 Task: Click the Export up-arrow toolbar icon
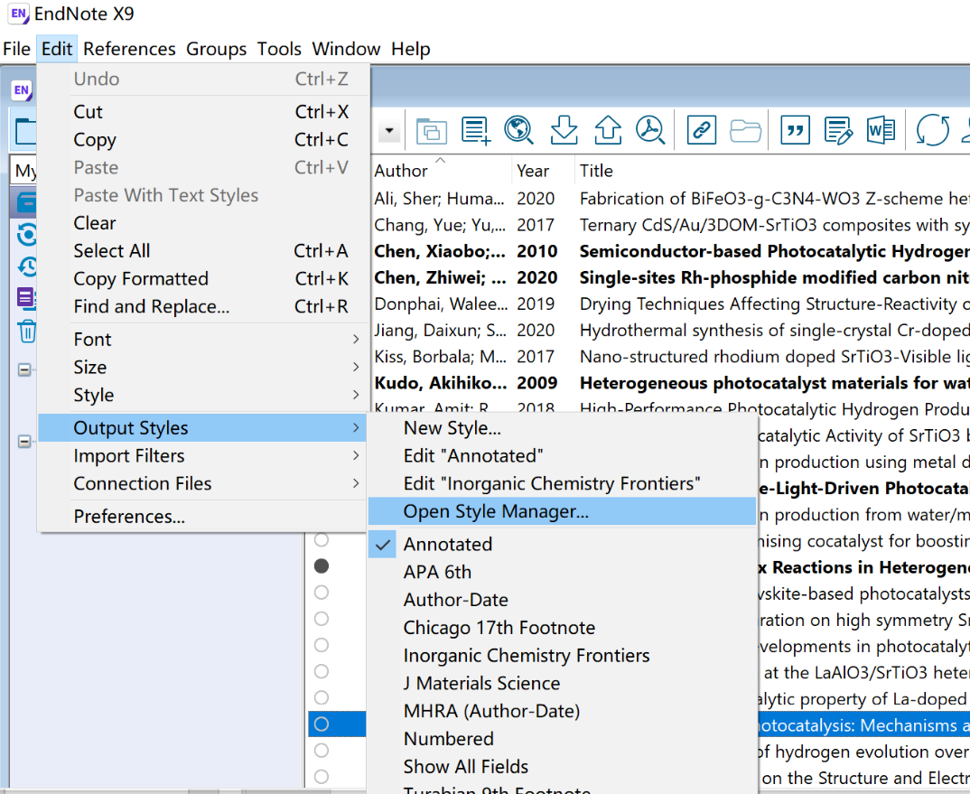[x=608, y=130]
